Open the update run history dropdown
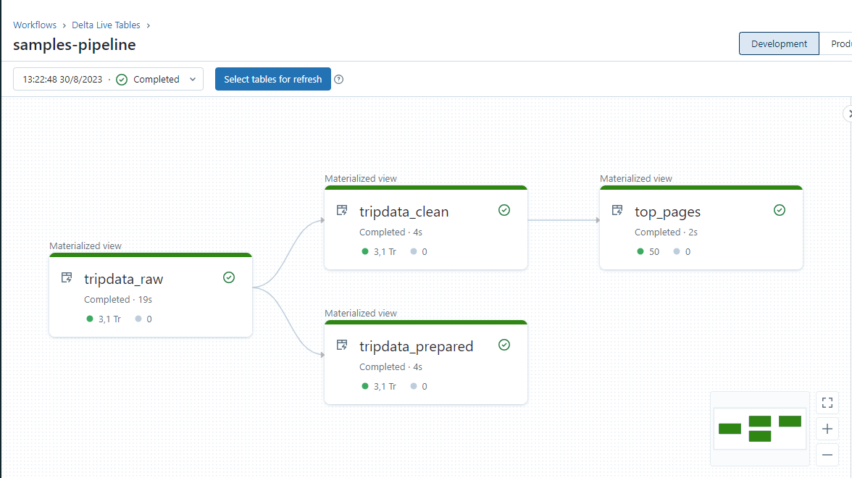 108,80
